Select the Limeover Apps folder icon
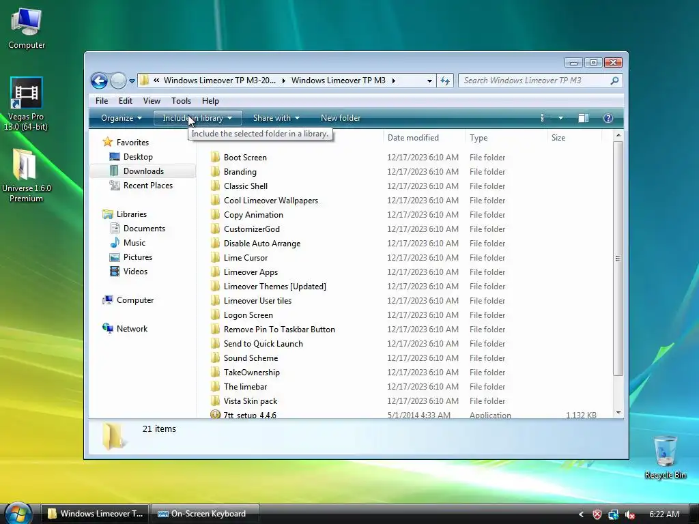The width and height of the screenshot is (699, 524). [215, 272]
